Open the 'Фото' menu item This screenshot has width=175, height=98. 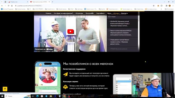point(109,13)
